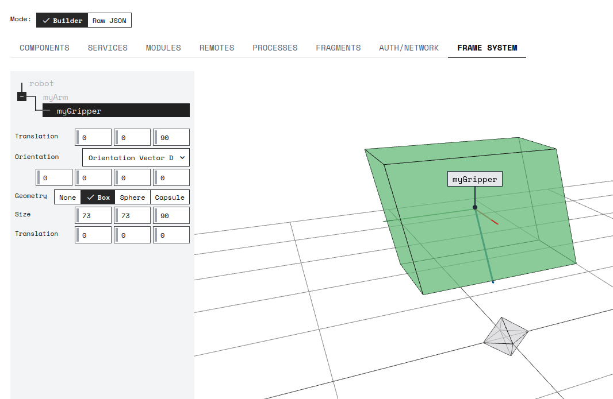Set geometry type to None
Image resolution: width=613 pixels, height=399 pixels.
67,197
